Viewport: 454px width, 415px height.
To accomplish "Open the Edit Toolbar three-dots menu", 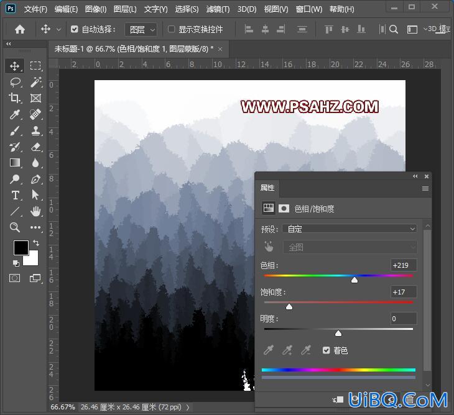I will (x=35, y=227).
